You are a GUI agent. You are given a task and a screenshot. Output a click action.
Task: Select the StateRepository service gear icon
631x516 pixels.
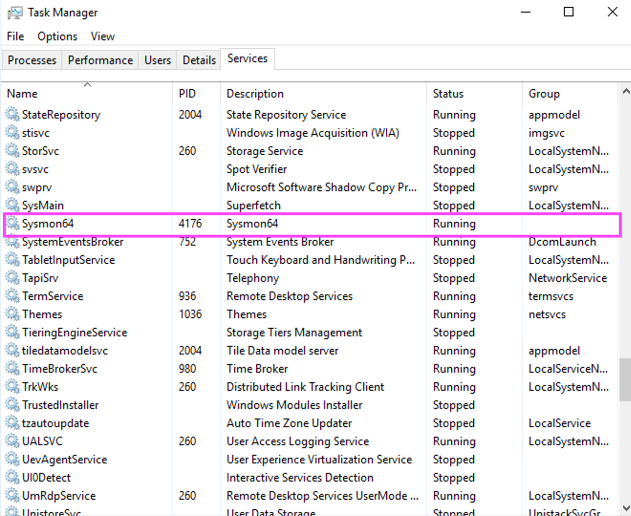pyautogui.click(x=12, y=114)
